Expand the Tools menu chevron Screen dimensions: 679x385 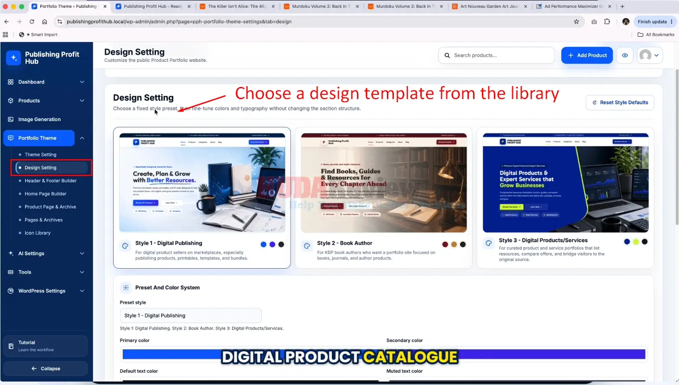(x=82, y=272)
